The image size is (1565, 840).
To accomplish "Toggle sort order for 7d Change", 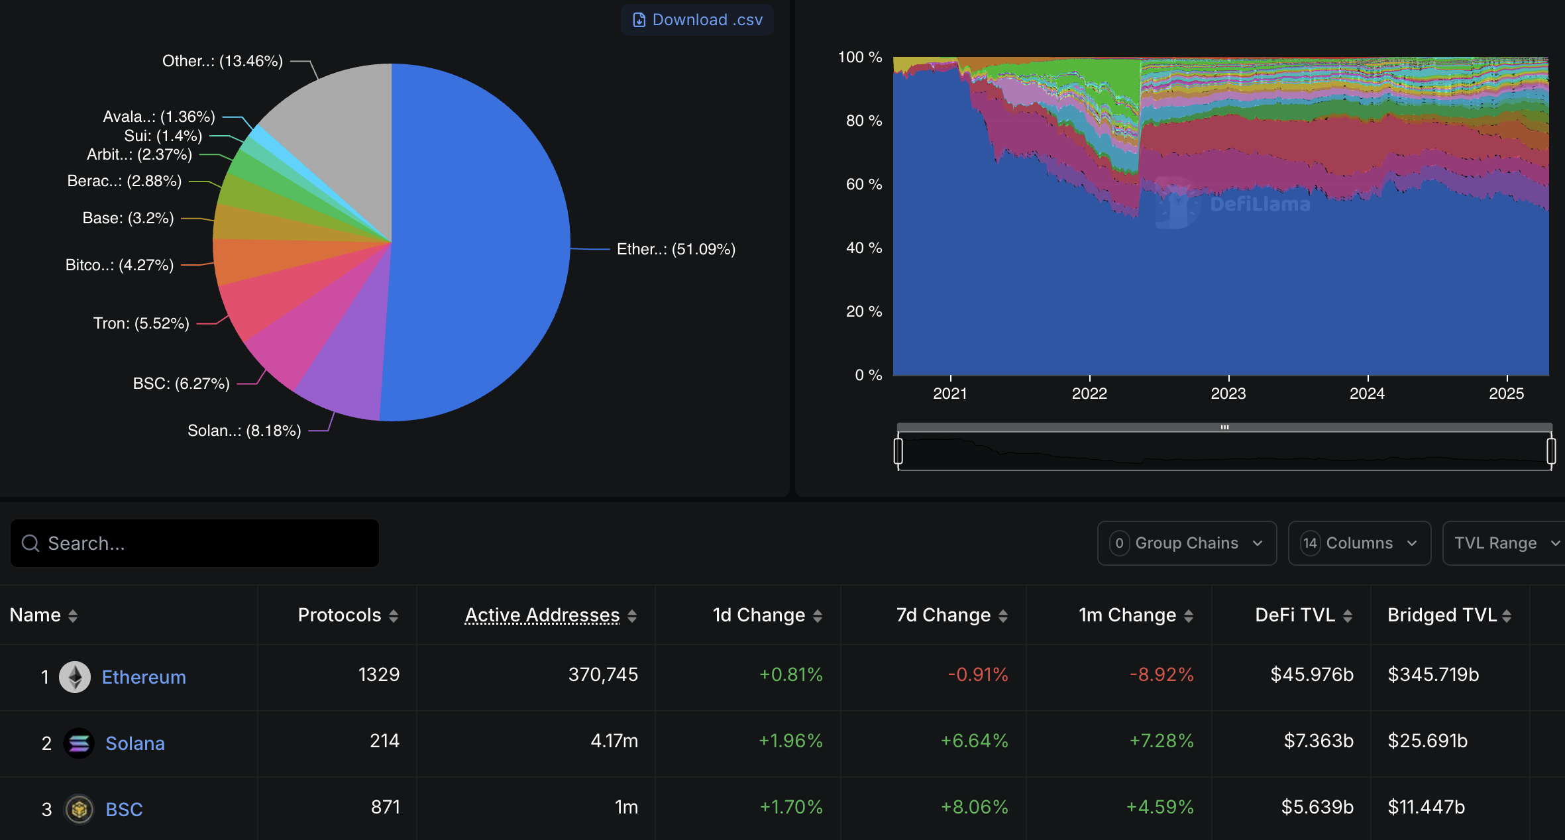I will pos(1004,615).
